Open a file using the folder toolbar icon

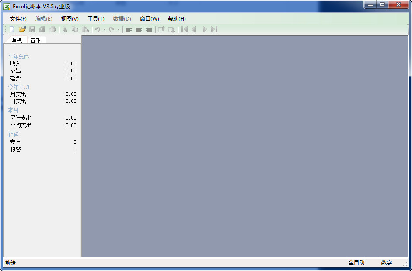coord(22,29)
